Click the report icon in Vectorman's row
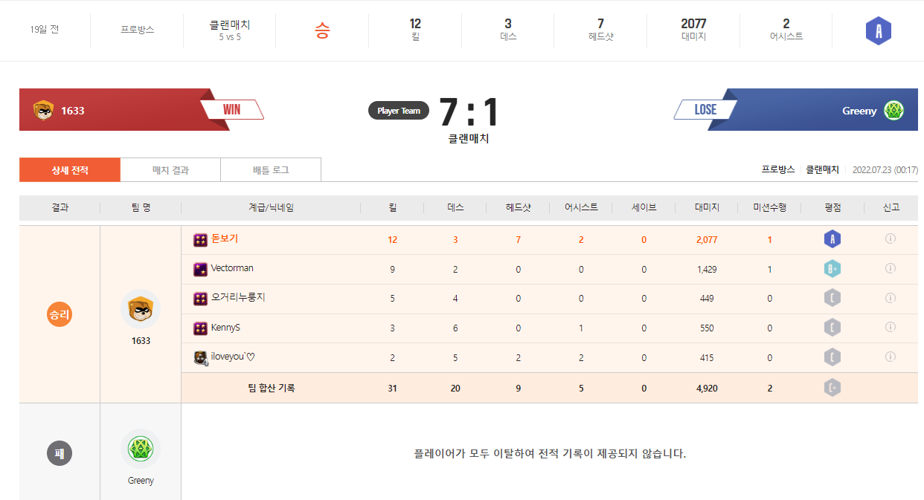The width and height of the screenshot is (924, 500). [x=890, y=268]
